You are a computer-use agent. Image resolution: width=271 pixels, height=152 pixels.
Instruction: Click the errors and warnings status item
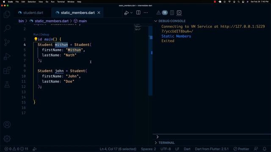pyautogui.click(x=16, y=149)
